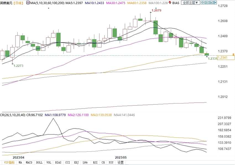Click the 日线 period label
This screenshot has height=165, width=235.
click(x=19, y=3)
